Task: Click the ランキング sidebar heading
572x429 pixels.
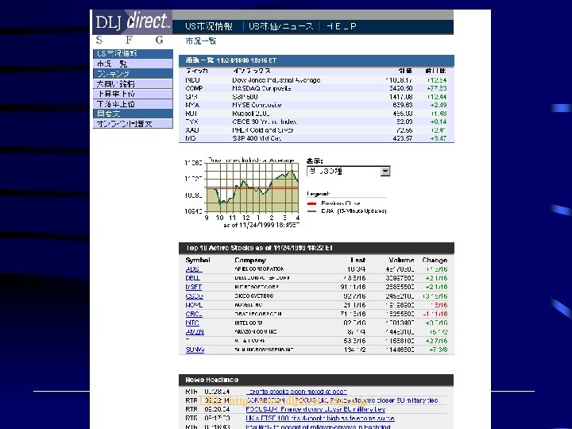Action: (133, 74)
